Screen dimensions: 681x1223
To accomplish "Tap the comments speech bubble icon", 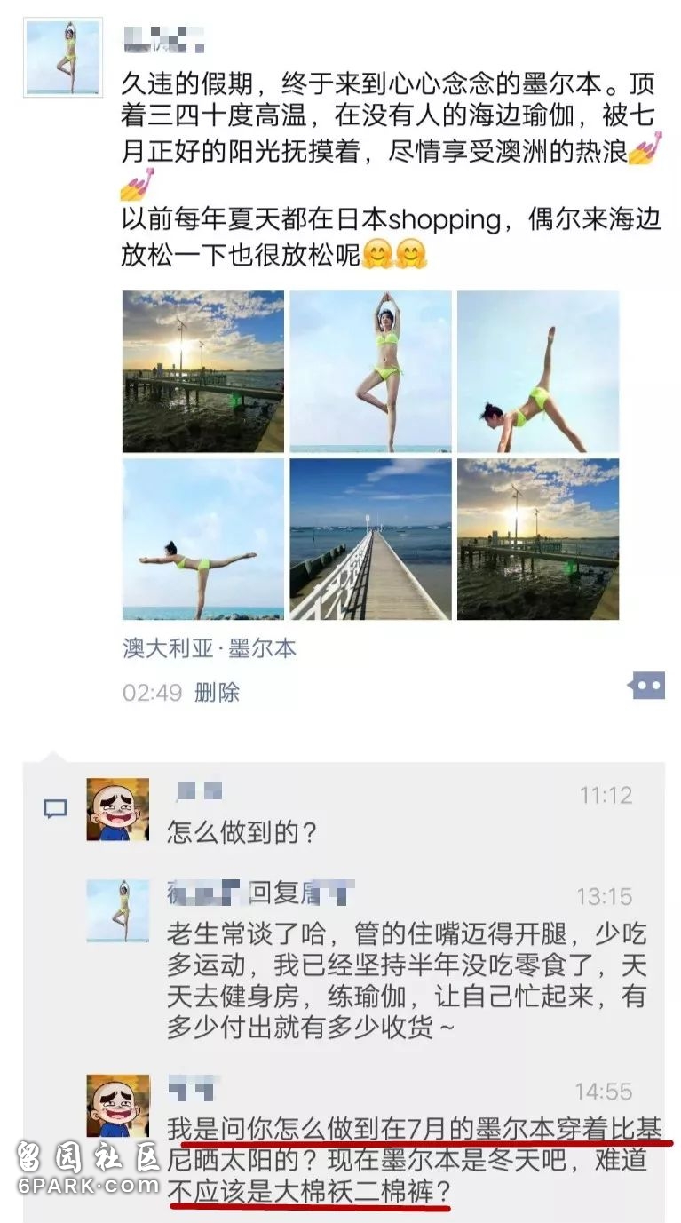I will [x=55, y=808].
